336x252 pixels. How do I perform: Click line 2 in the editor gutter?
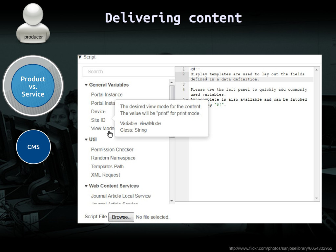183,74
